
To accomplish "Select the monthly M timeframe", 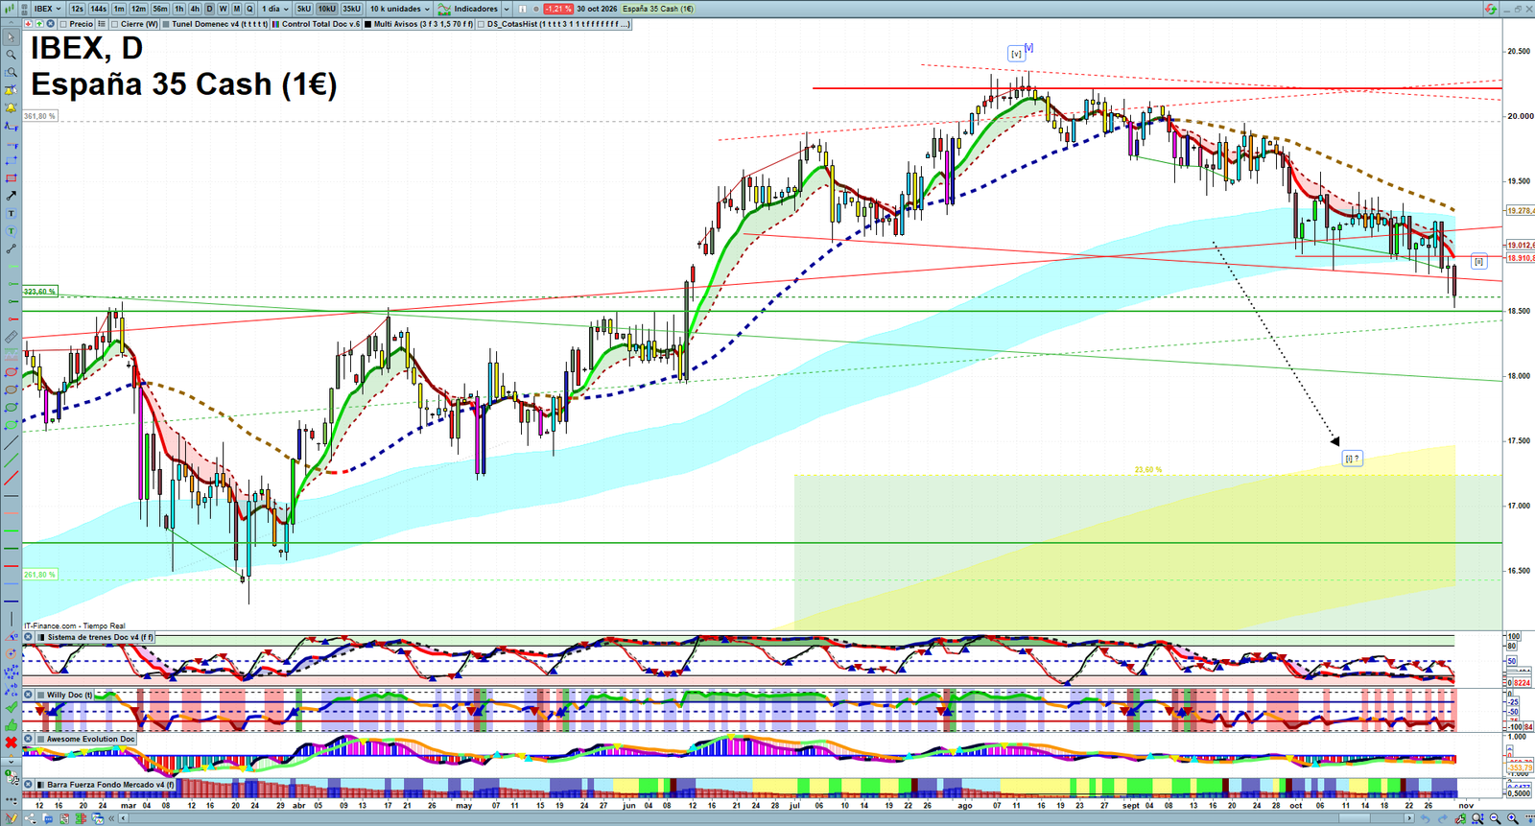I will (236, 9).
